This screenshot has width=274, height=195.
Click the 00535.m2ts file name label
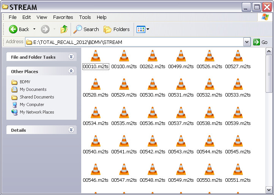(x=124, y=123)
